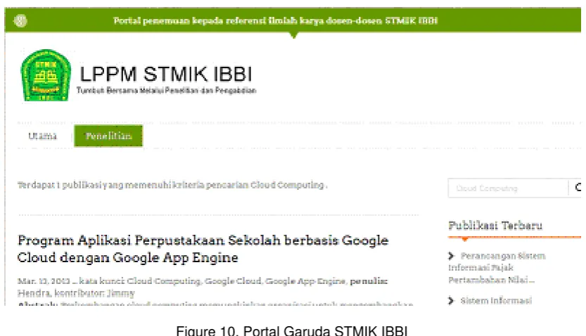Click the search magnifier button
Image resolution: width=586 pixels, height=336 pixels.
tap(578, 188)
